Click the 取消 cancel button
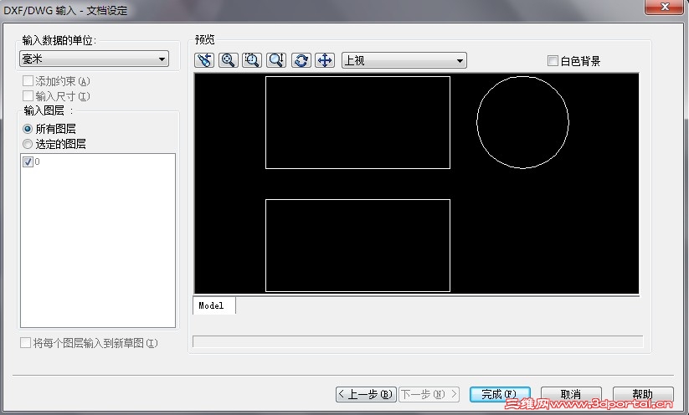This screenshot has height=415, width=689. (x=571, y=394)
